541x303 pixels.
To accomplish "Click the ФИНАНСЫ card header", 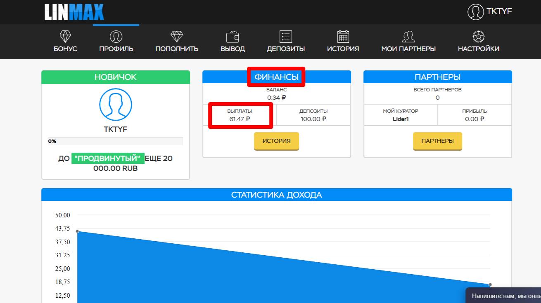I will (276, 77).
